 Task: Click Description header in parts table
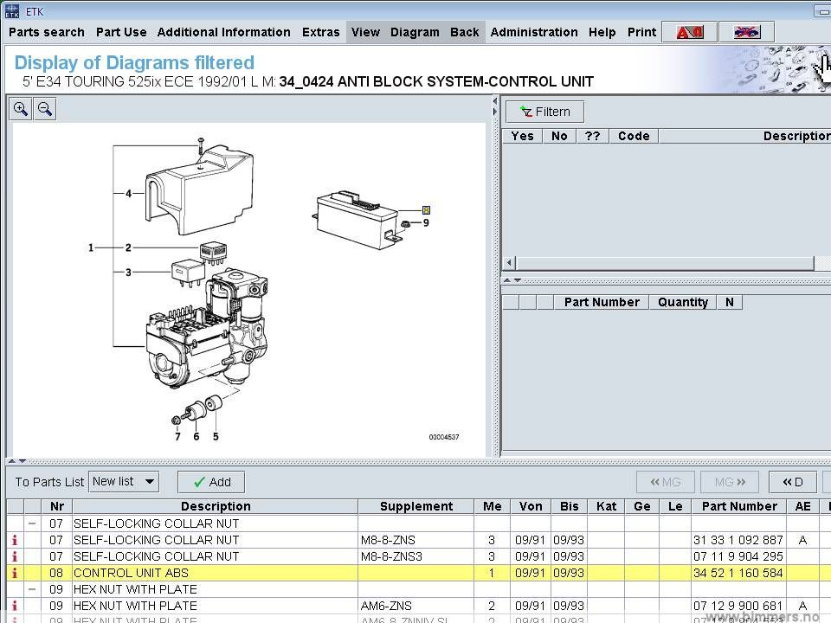[x=216, y=506]
